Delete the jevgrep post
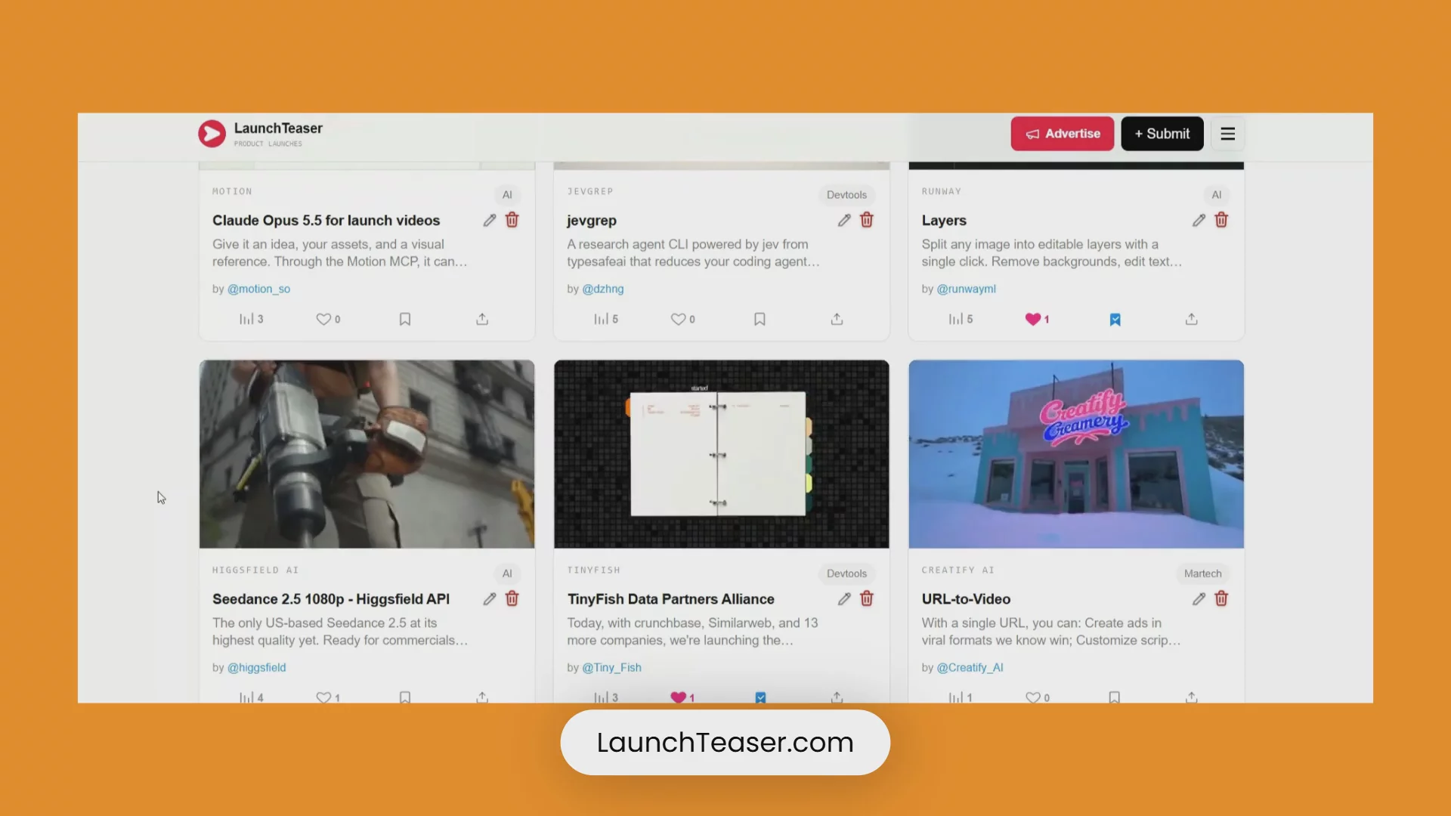 [867, 220]
